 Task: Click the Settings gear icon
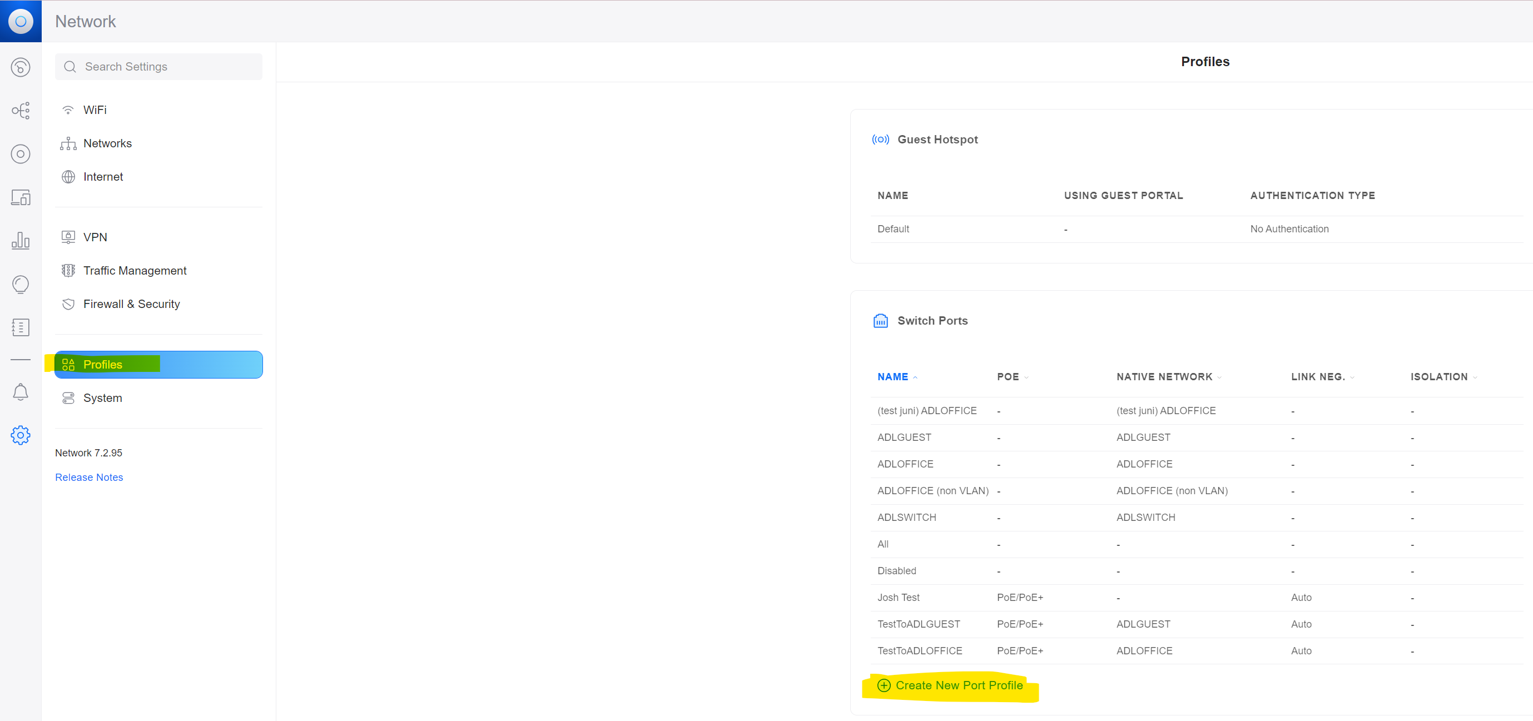(x=20, y=435)
